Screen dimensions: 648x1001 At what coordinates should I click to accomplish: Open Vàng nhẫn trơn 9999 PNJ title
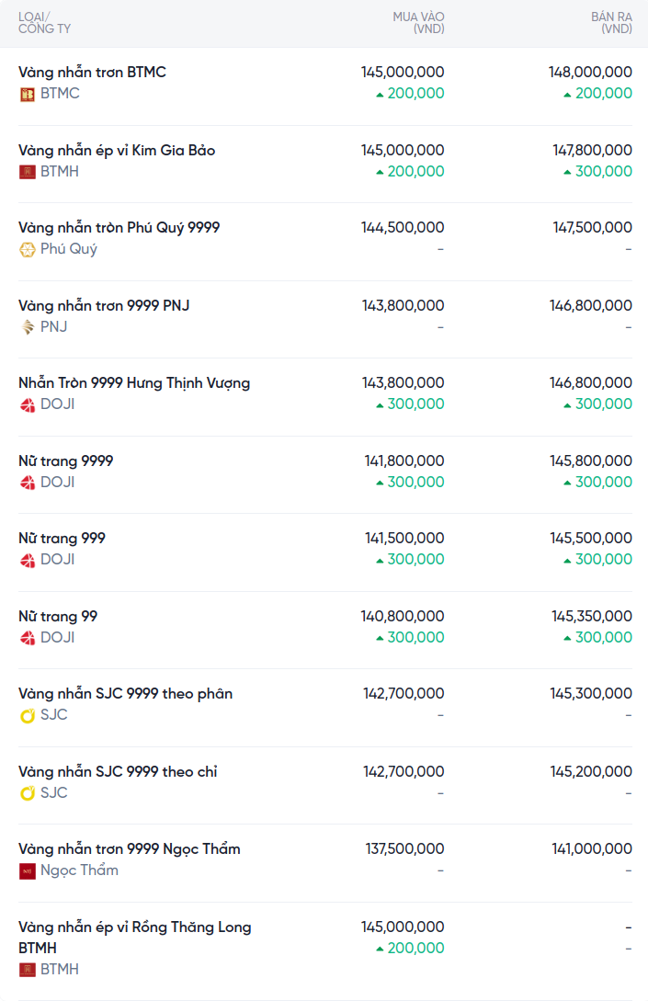pyautogui.click(x=104, y=305)
